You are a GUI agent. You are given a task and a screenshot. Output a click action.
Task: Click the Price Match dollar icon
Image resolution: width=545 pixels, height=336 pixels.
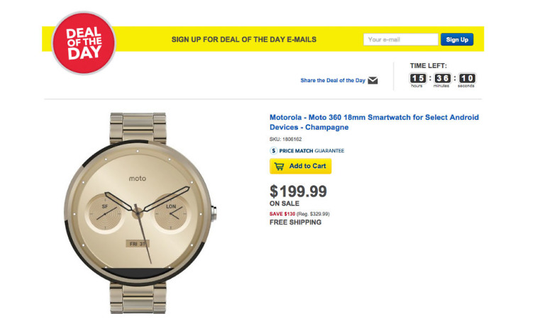tap(274, 150)
